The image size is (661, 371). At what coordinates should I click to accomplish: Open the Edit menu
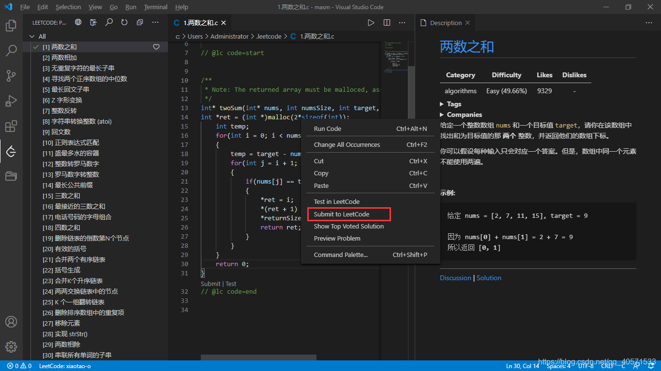click(x=43, y=7)
